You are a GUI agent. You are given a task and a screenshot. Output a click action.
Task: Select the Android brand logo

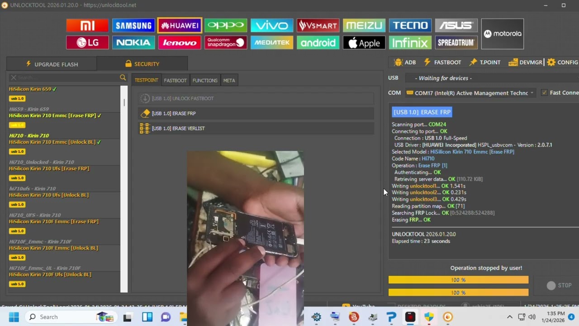point(318,43)
